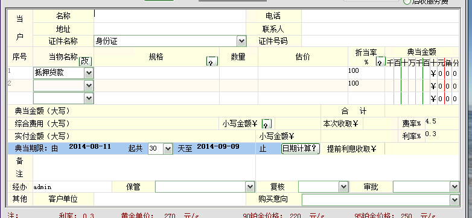
Task: Expand the 复核 dropdown
Action: tap(343, 187)
